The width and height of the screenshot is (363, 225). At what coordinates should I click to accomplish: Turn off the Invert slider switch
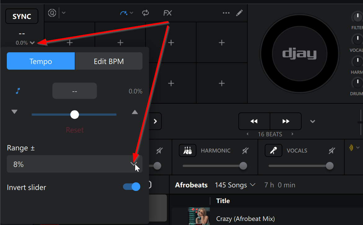(x=132, y=187)
